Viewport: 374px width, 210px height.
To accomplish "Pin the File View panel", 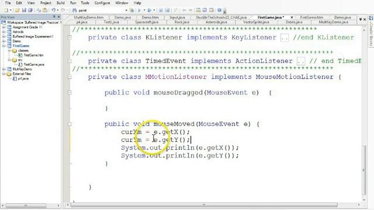I will [54, 17].
